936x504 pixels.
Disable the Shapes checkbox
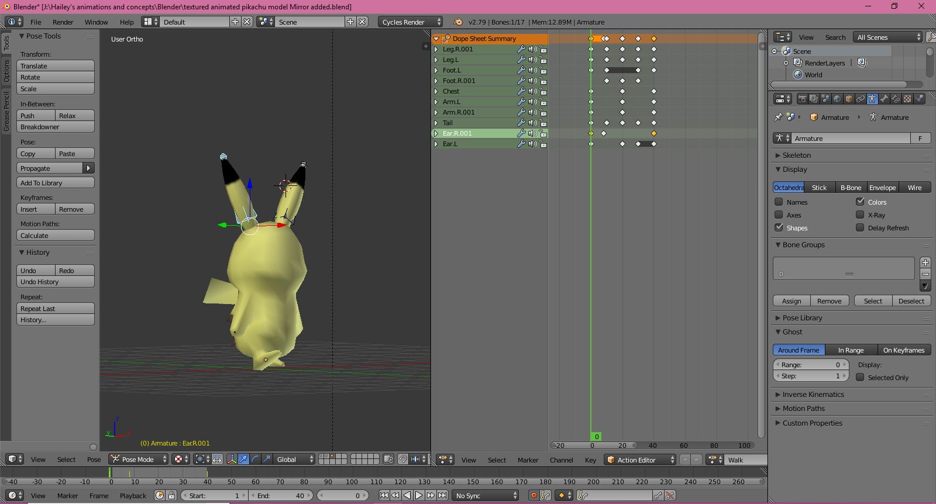tap(779, 227)
